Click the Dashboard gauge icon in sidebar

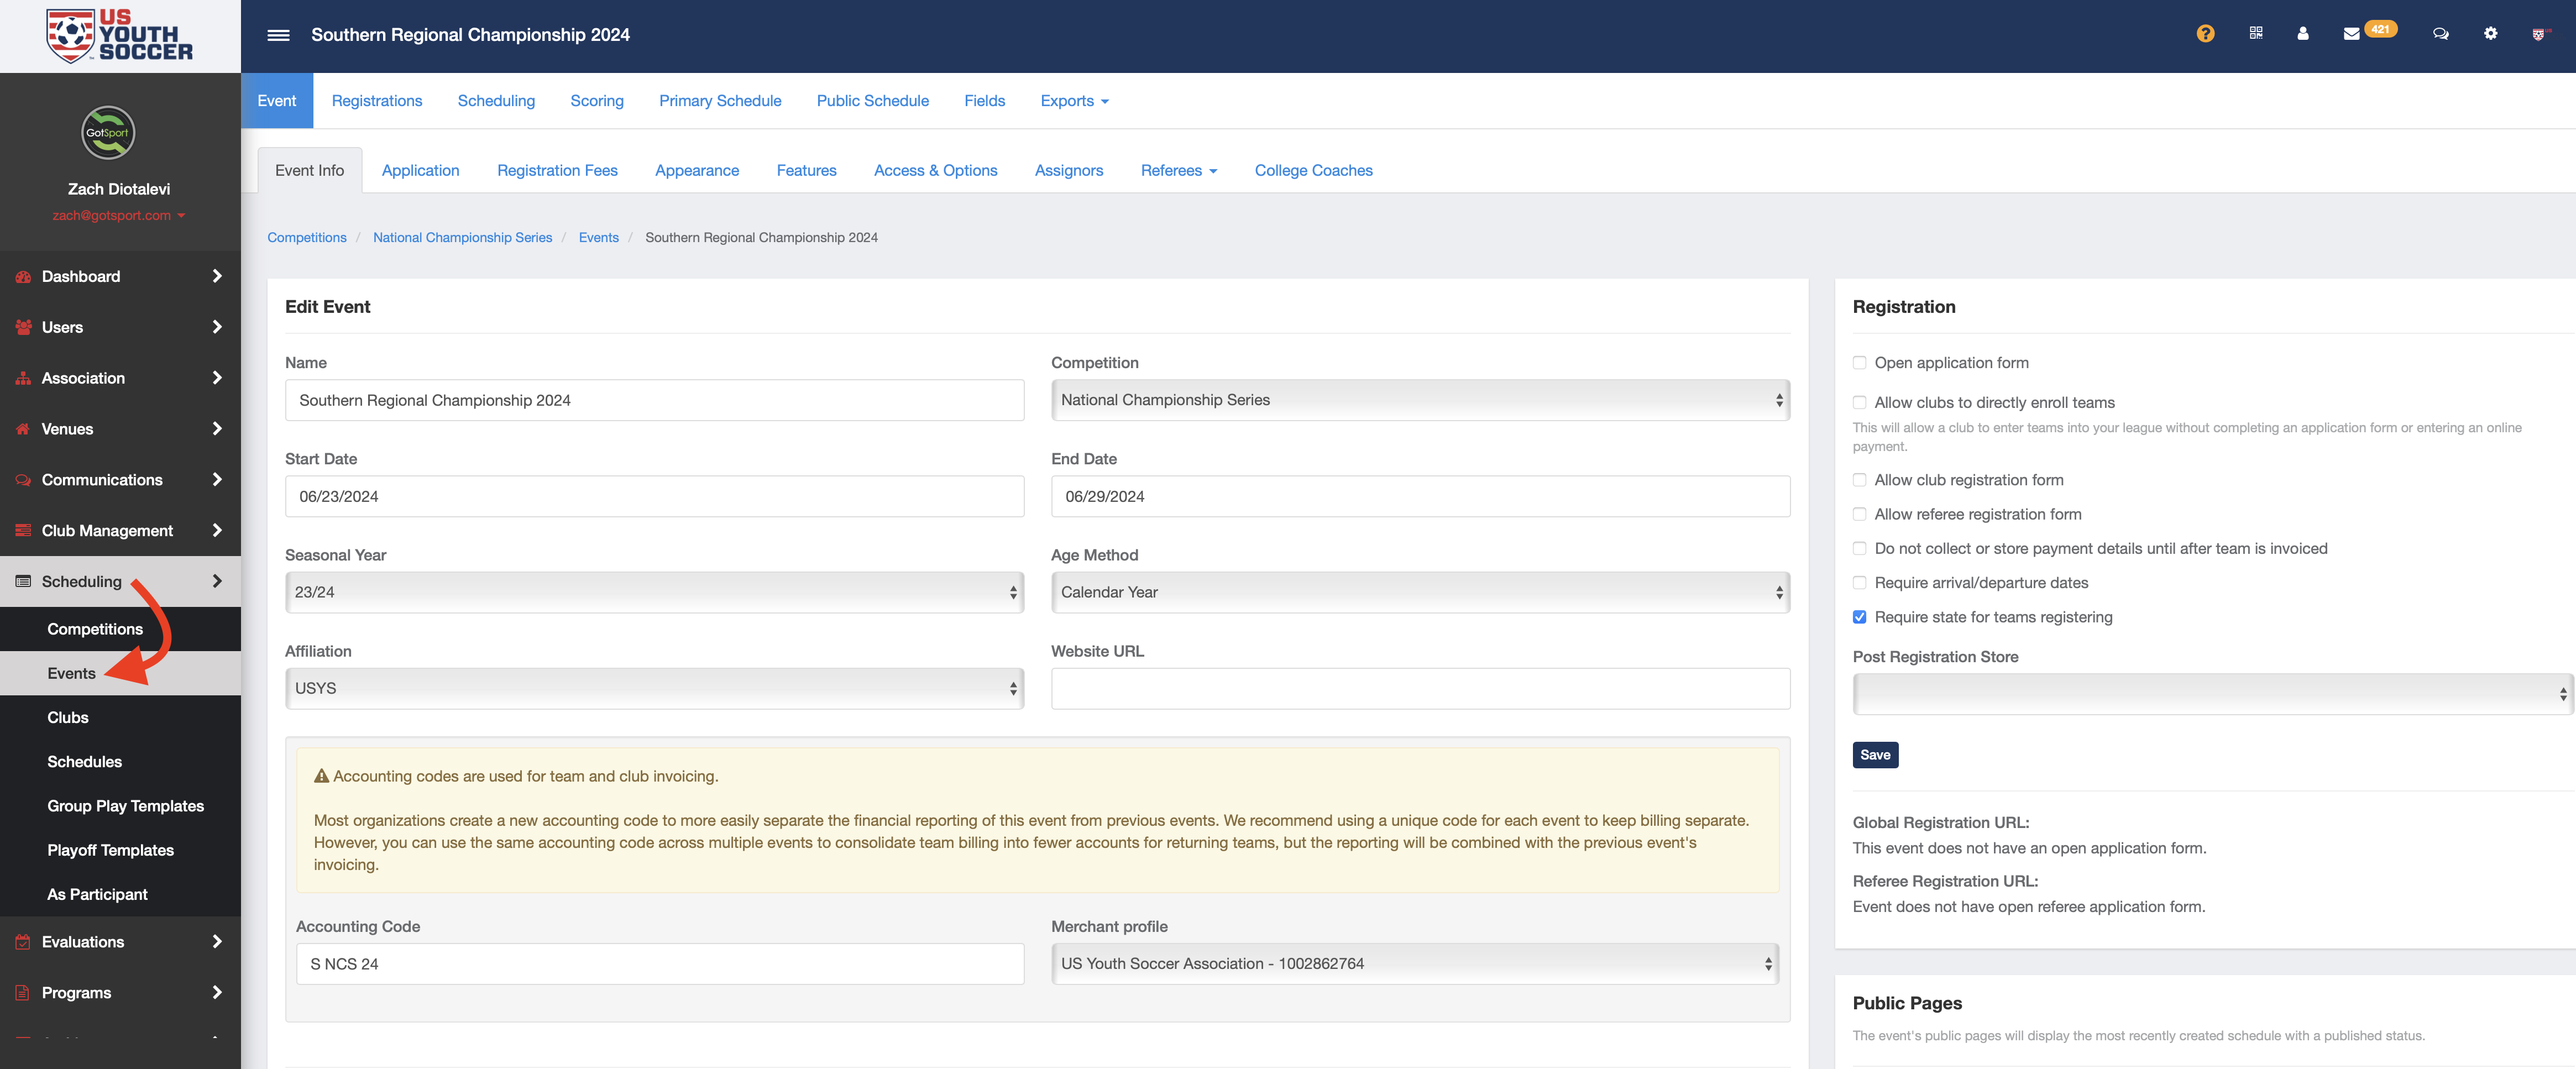click(23, 277)
